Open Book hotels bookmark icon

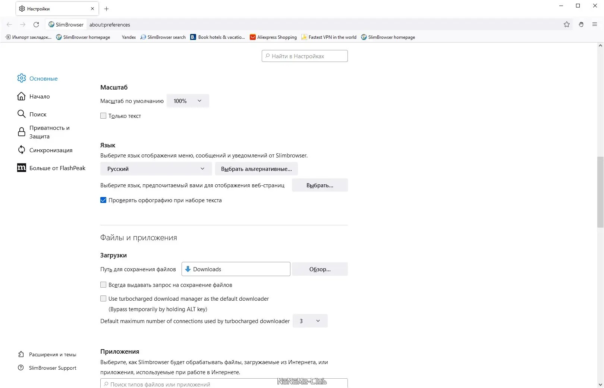[x=193, y=37]
